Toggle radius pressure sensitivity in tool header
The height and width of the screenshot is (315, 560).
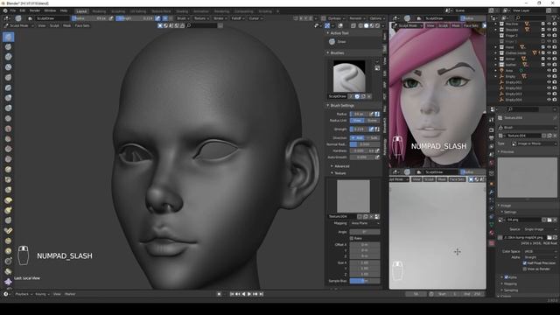click(x=111, y=18)
